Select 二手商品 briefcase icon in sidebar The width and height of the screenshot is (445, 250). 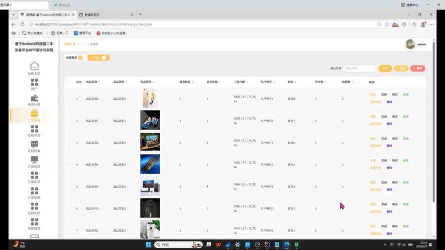pyautogui.click(x=35, y=113)
